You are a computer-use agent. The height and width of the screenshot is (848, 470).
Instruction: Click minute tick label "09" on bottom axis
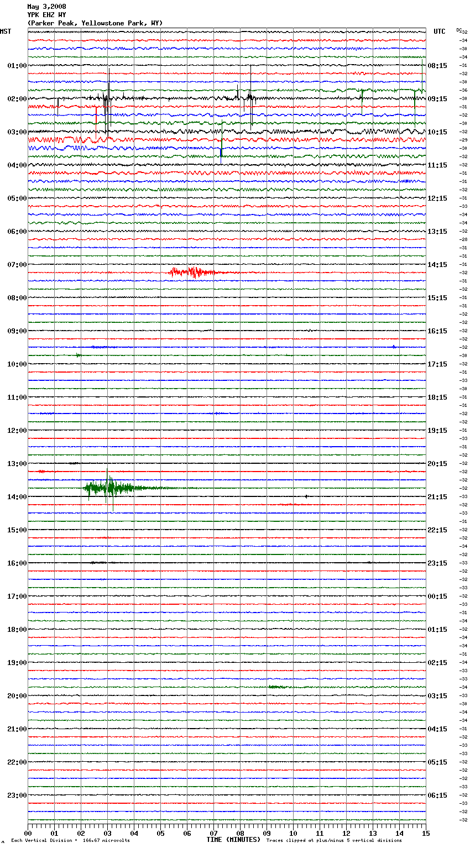pyautogui.click(x=267, y=833)
